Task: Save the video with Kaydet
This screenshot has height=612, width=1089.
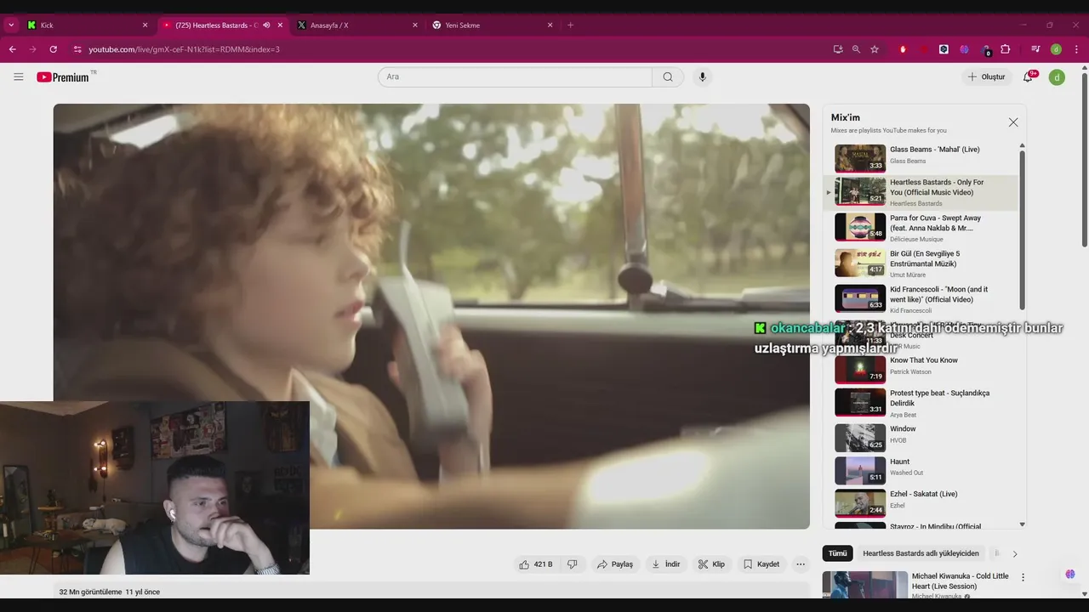Action: pyautogui.click(x=761, y=564)
